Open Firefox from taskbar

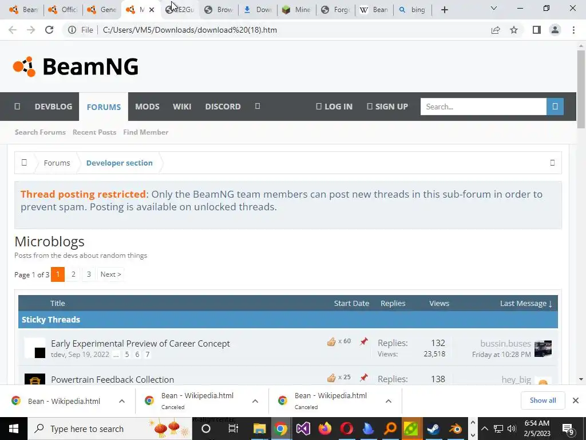tap(325, 429)
